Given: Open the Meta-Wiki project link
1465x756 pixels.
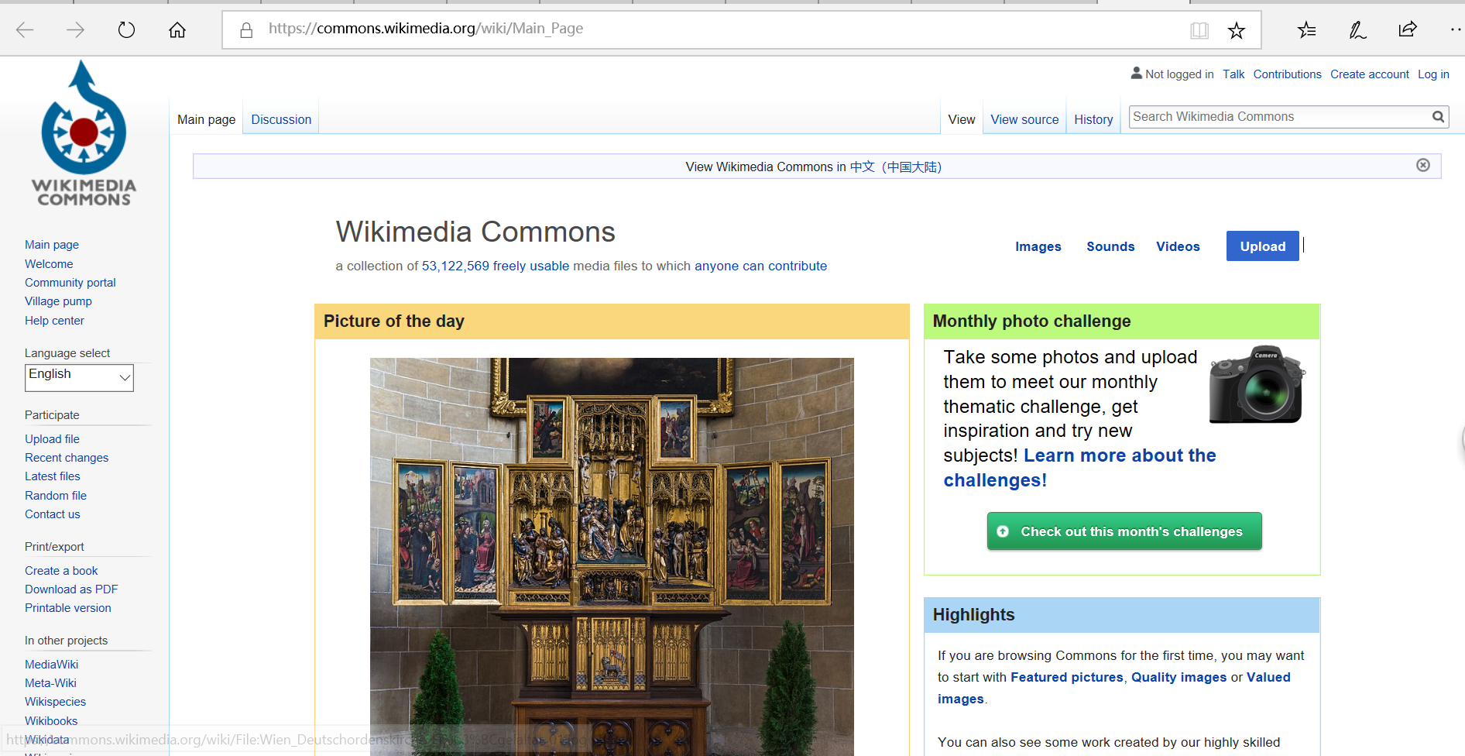Looking at the screenshot, I should click(x=50, y=683).
